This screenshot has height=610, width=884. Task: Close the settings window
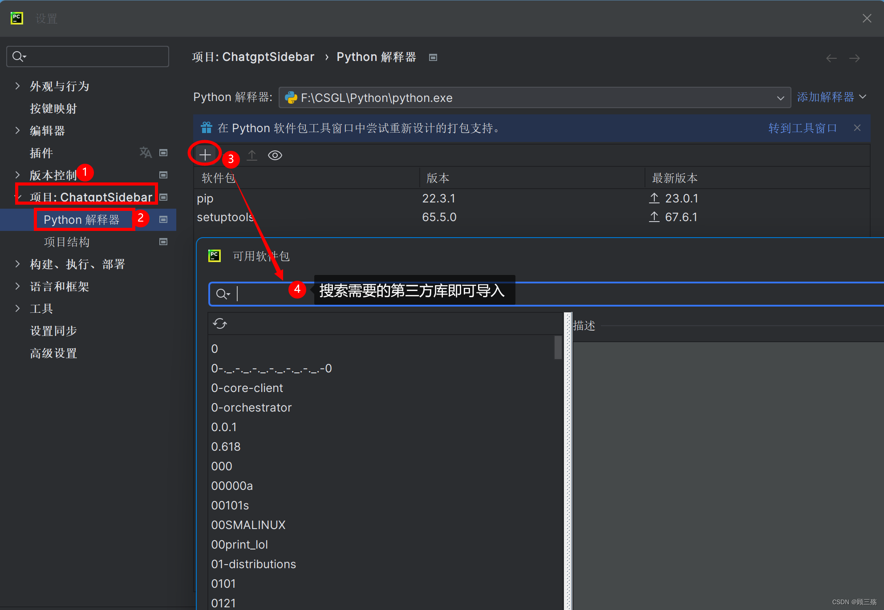pyautogui.click(x=867, y=18)
